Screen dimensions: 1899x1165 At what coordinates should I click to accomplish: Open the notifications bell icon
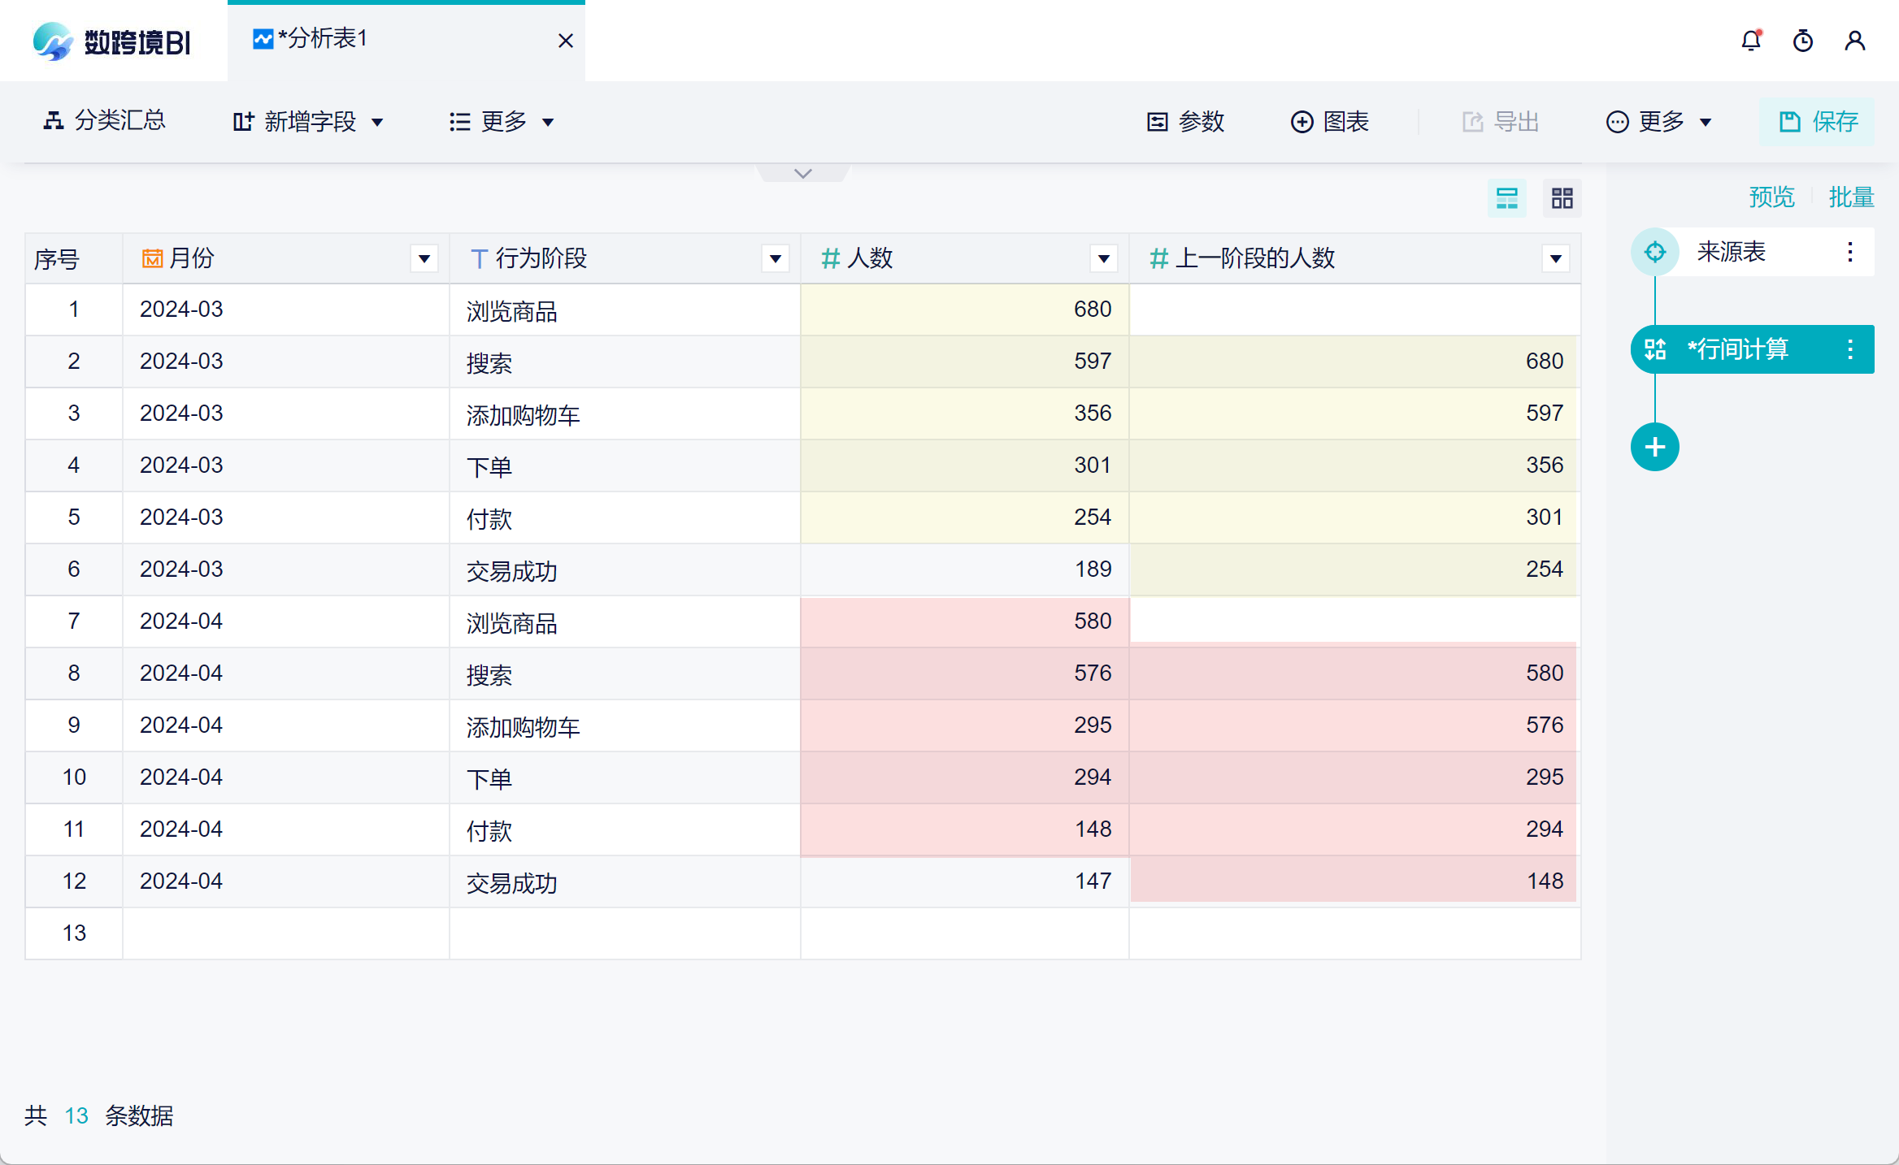click(1751, 41)
